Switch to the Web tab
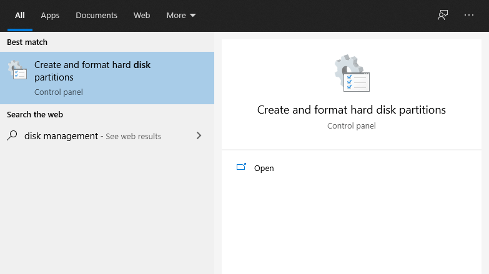Screen dimensions: 489x274 (x=142, y=15)
